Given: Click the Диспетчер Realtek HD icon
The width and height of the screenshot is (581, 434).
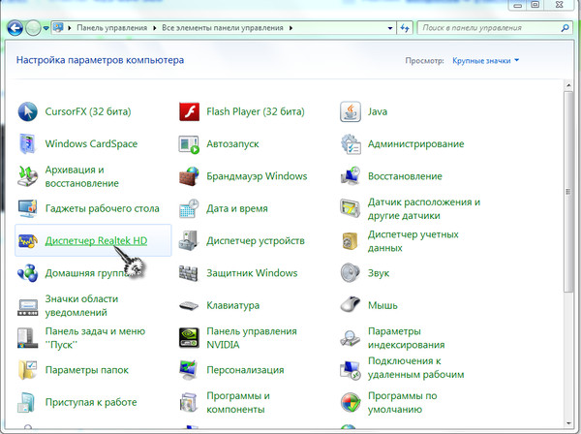Looking at the screenshot, I should (27, 241).
